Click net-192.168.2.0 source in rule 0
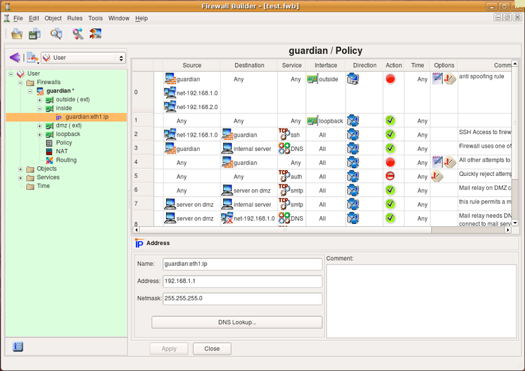Image resolution: width=525 pixels, height=371 pixels. tap(191, 107)
